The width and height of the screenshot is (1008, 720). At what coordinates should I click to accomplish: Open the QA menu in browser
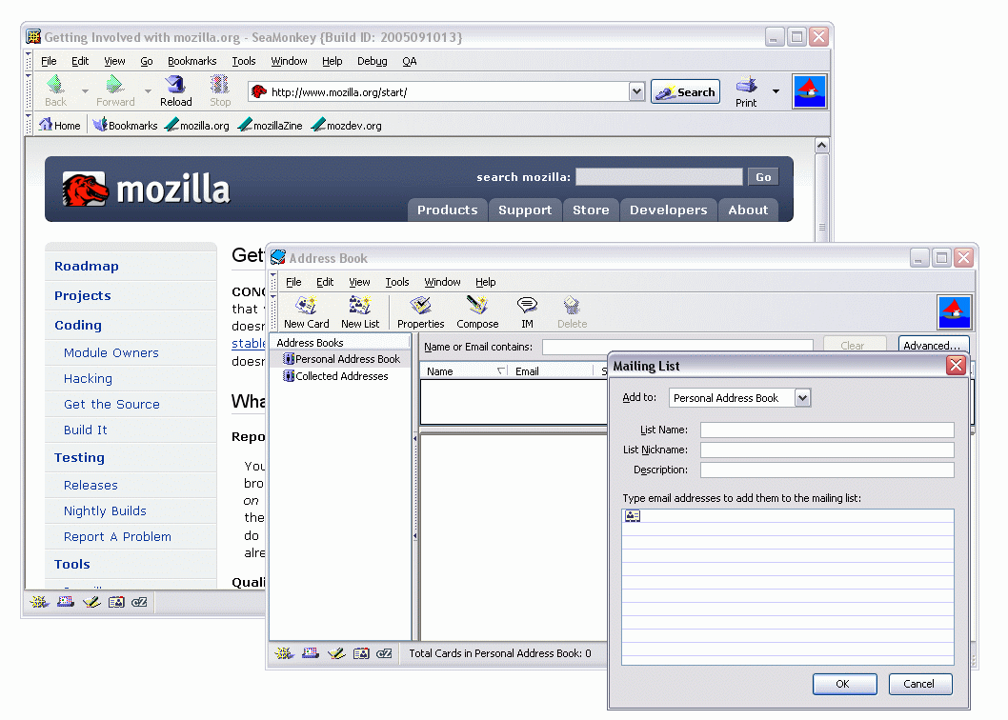[x=410, y=61]
